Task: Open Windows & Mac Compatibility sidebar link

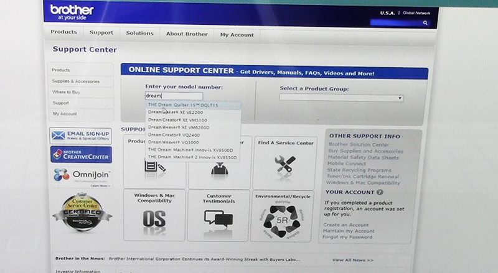Action: [x=363, y=183]
